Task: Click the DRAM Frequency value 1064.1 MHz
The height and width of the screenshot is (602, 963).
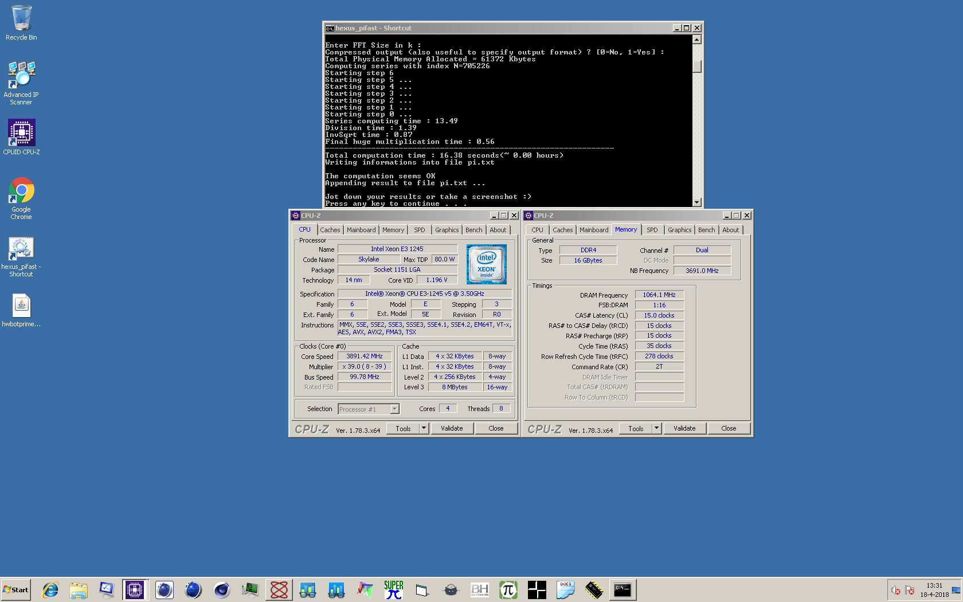Action: [x=659, y=295]
